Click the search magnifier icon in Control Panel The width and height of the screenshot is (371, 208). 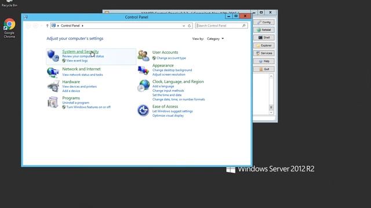click(x=243, y=25)
